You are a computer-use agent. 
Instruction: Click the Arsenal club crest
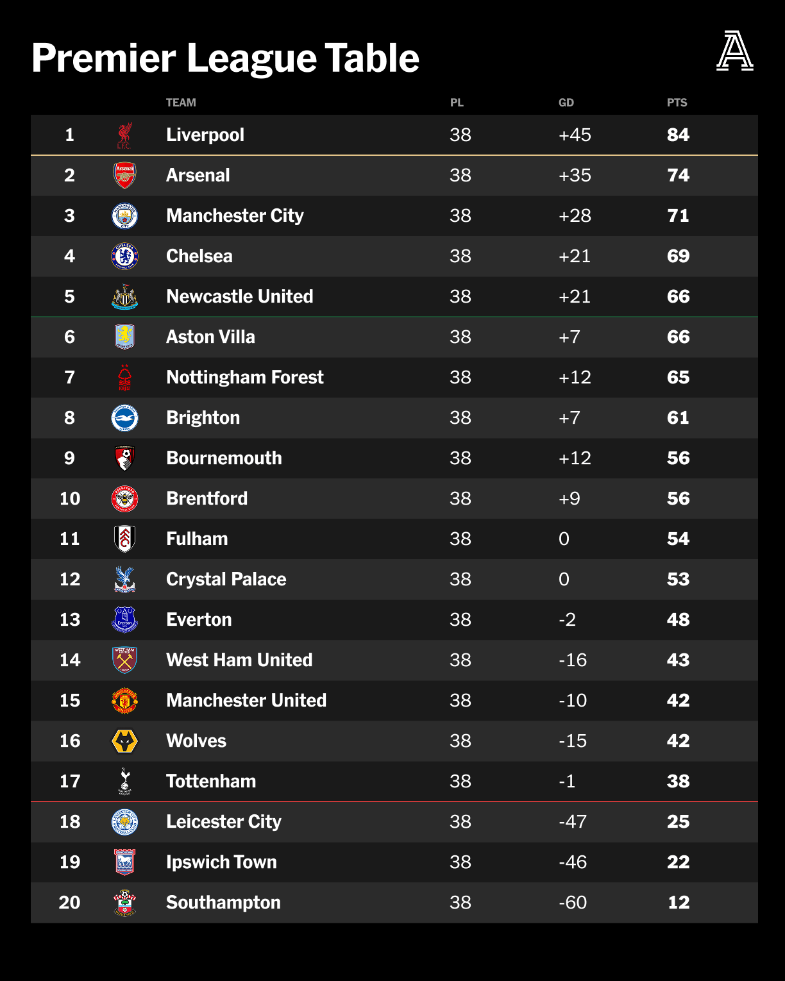[x=125, y=176]
